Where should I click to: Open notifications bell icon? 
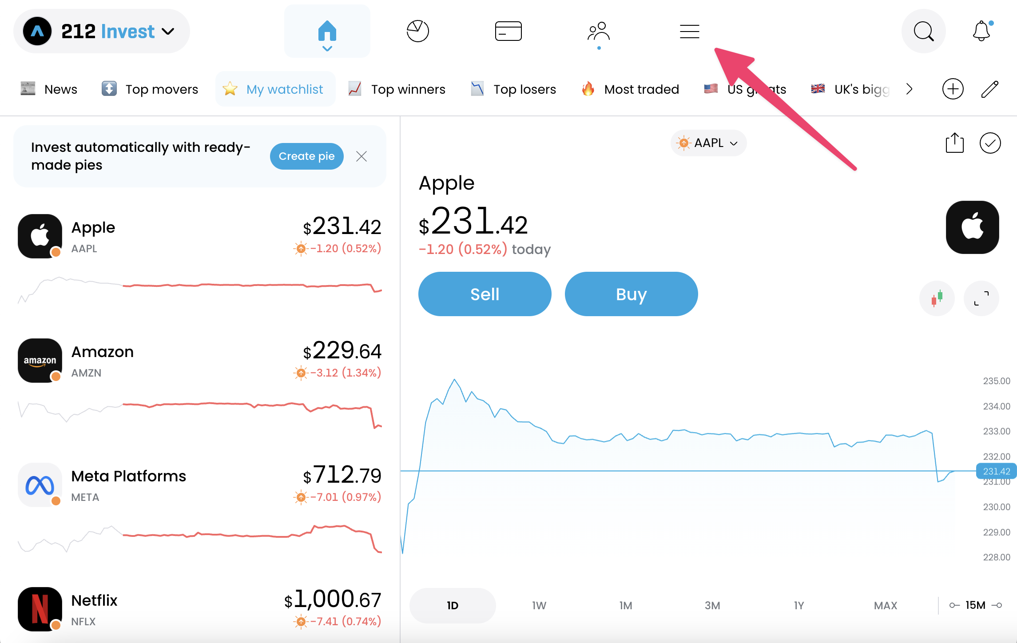(981, 32)
